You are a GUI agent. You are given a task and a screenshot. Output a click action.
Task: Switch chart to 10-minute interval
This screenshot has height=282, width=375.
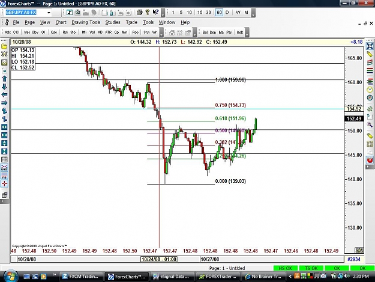point(189,13)
